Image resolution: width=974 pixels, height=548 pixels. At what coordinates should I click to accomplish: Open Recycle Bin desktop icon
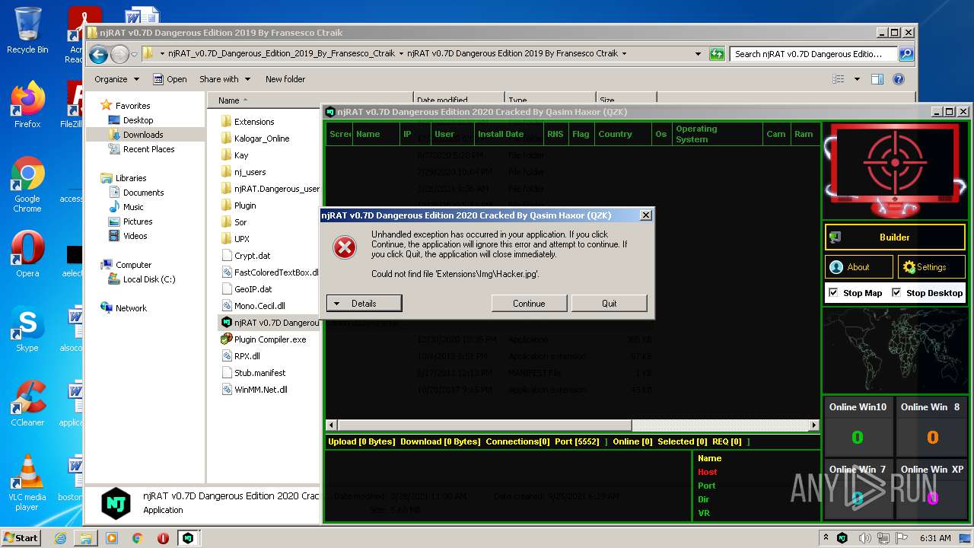pyautogui.click(x=27, y=30)
